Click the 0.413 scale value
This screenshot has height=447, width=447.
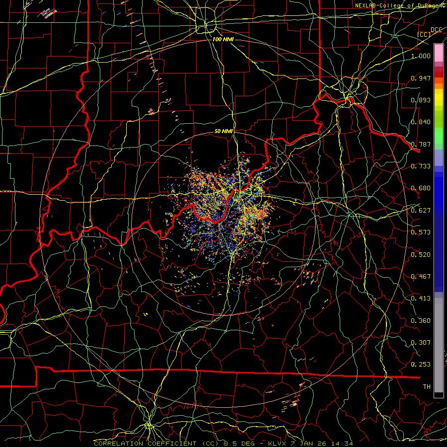[421, 298]
